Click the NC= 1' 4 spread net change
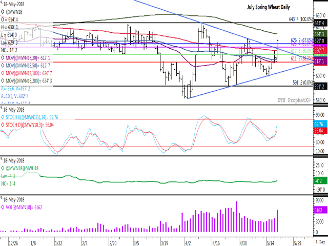The height and width of the screenshot is (246, 328). pyautogui.click(x=8, y=183)
